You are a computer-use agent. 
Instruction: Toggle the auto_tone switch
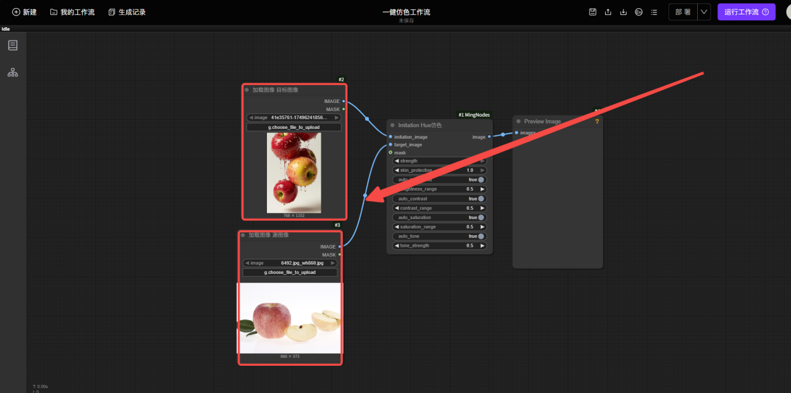coord(481,236)
